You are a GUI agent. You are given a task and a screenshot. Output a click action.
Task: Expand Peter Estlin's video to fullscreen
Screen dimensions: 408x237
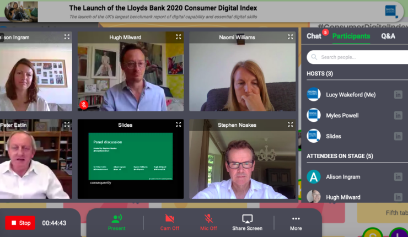(67, 125)
